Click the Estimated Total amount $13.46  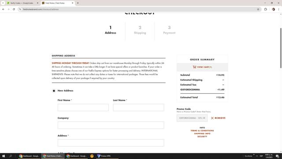[x=220, y=97]
